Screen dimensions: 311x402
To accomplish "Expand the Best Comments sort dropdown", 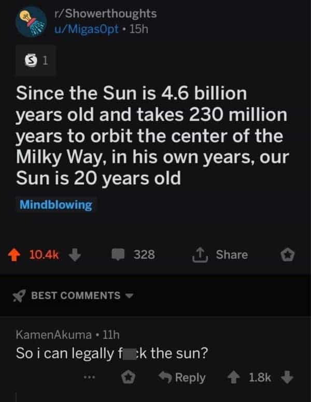I will point(128,295).
